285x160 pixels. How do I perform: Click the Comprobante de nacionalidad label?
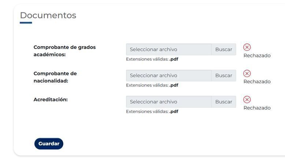[55, 77]
